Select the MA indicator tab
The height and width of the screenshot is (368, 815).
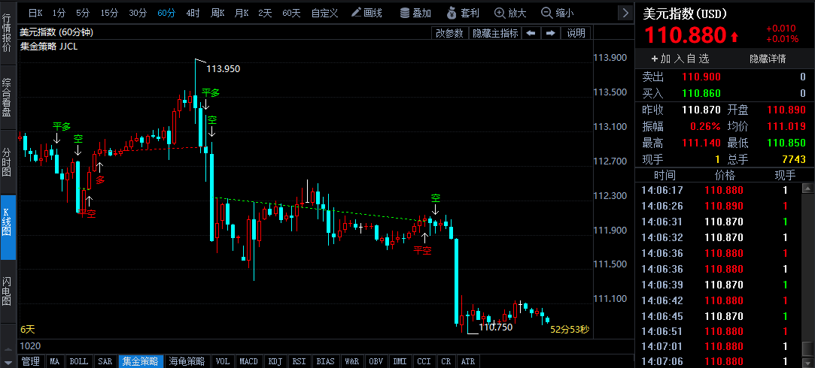pyautogui.click(x=55, y=361)
